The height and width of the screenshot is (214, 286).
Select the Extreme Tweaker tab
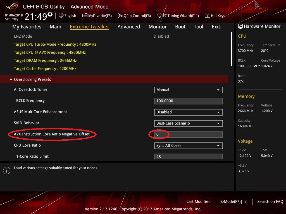[89, 27]
